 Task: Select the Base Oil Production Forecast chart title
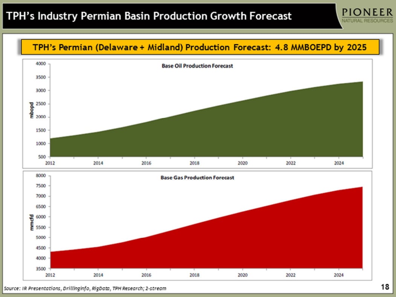pos(194,66)
